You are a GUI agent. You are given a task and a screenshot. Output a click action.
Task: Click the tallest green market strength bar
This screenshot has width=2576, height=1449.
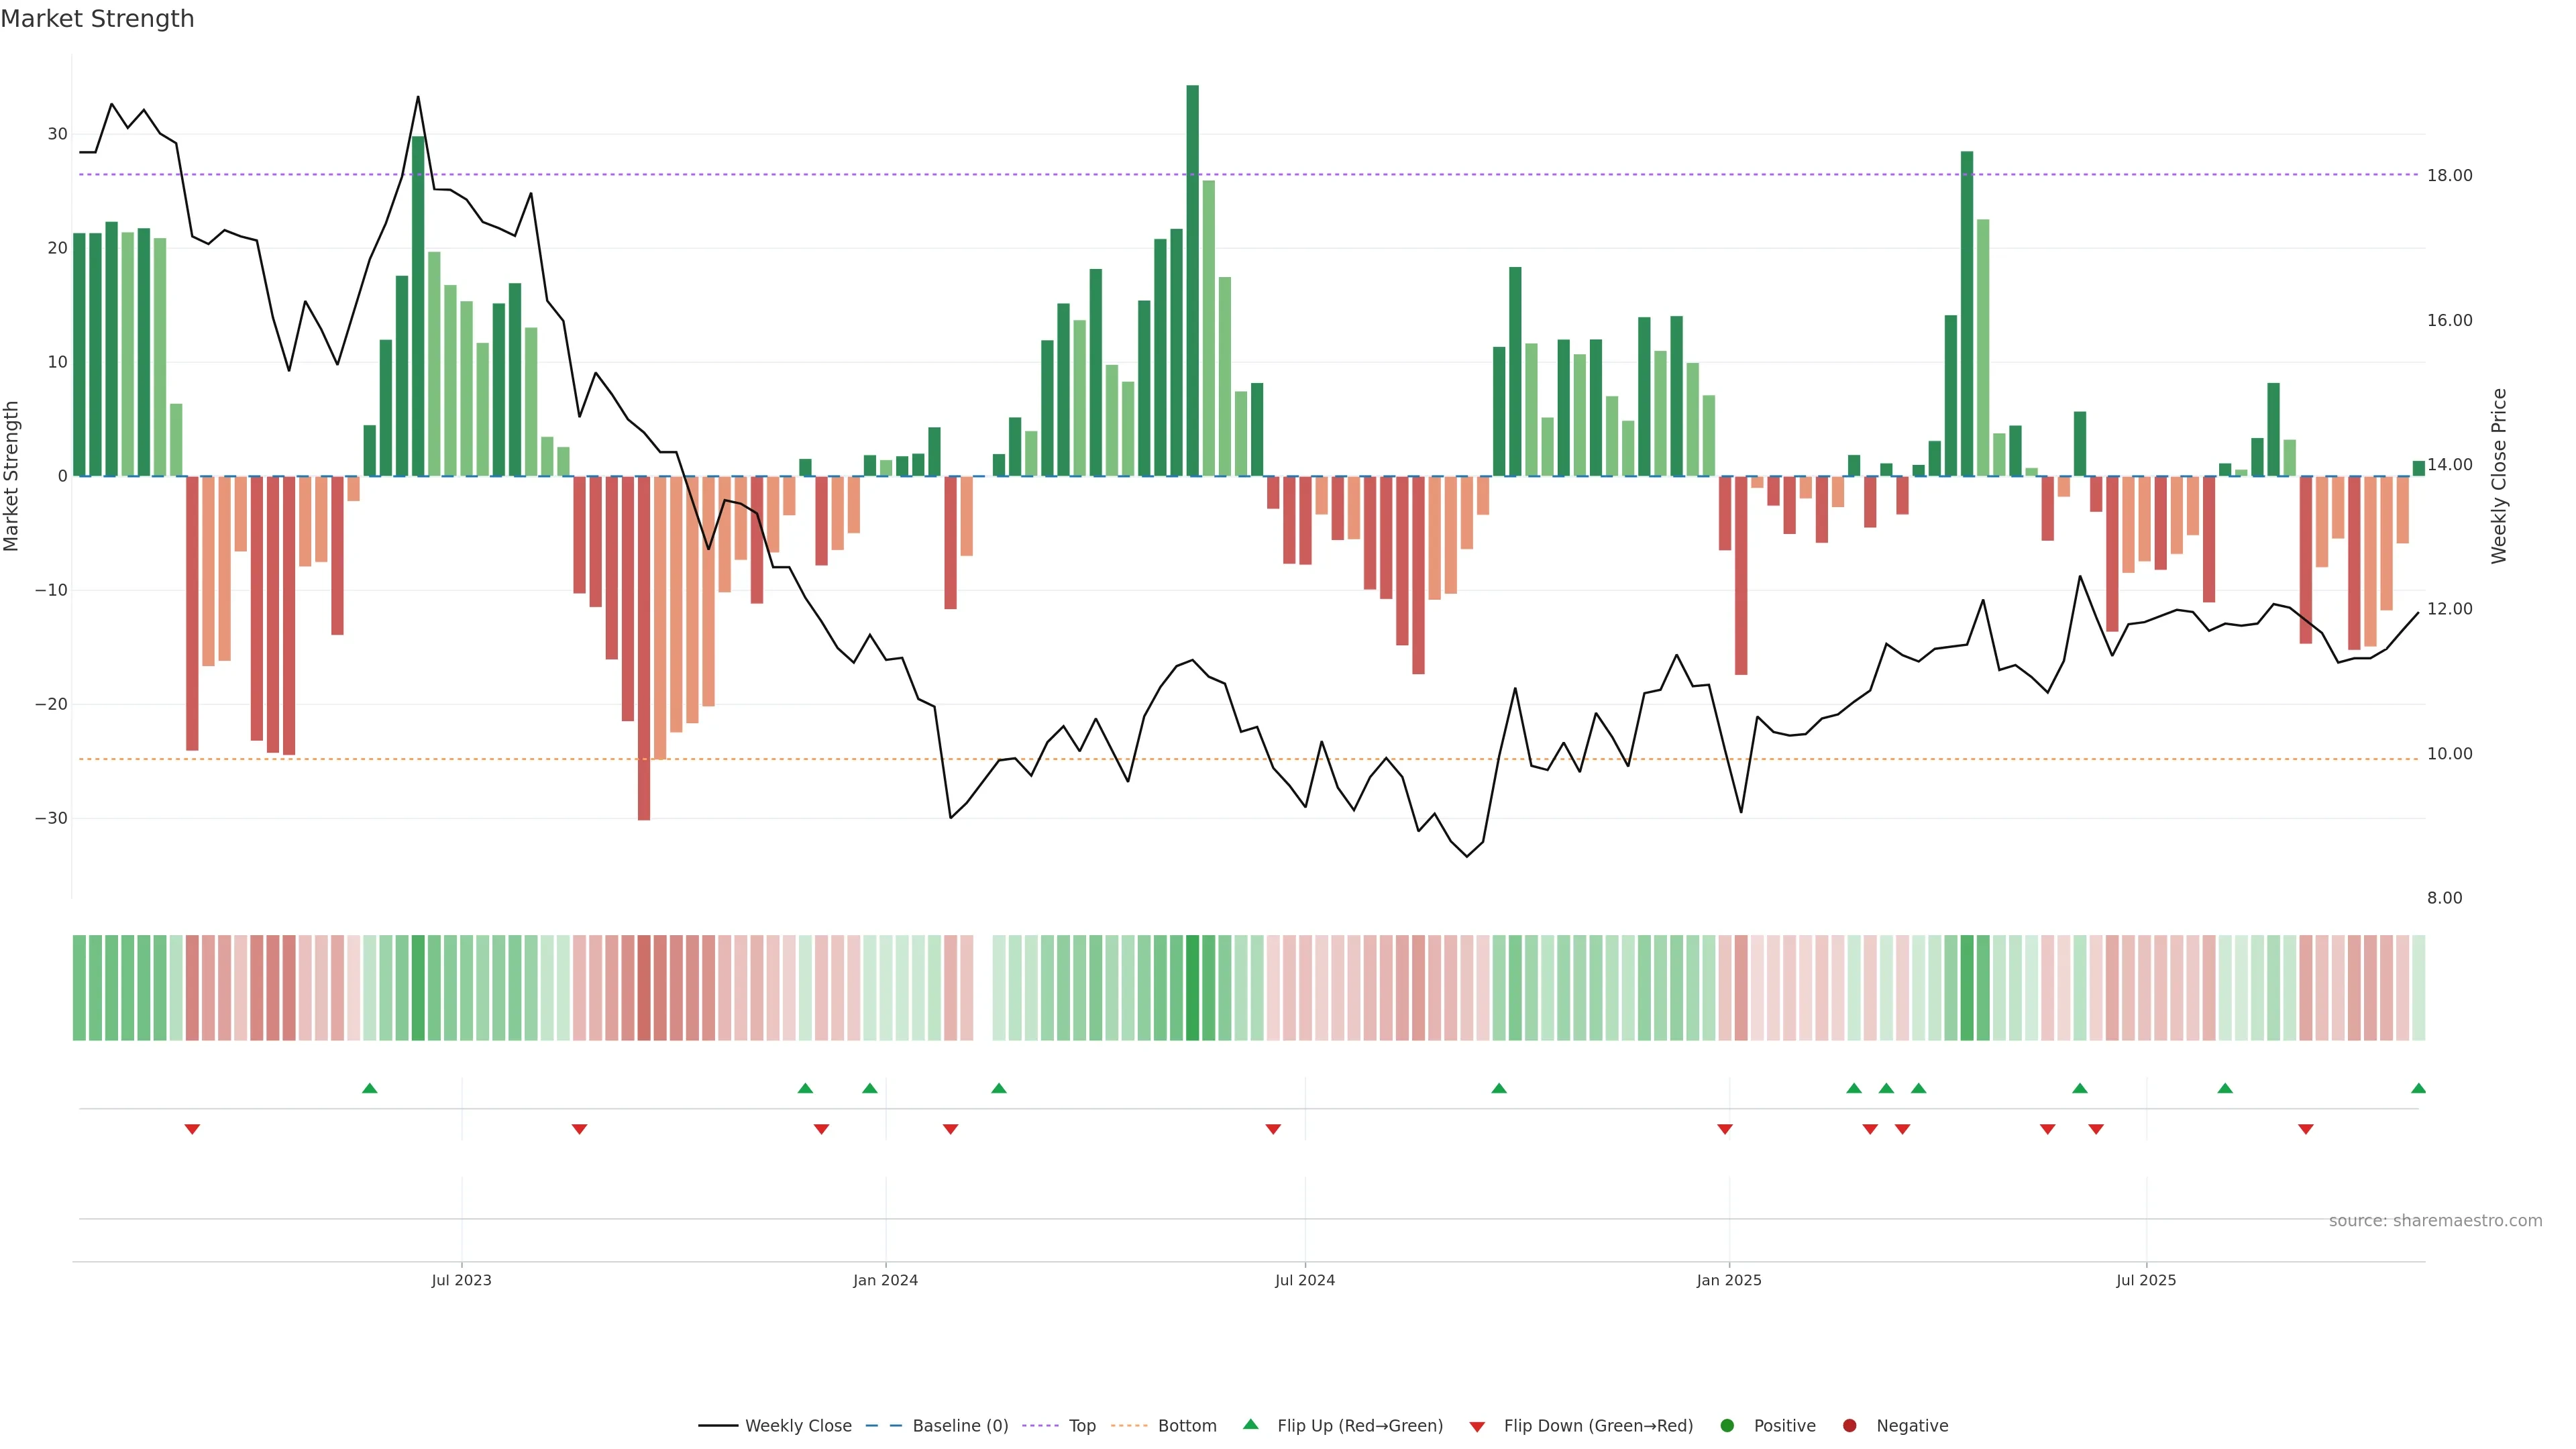pos(1192,280)
